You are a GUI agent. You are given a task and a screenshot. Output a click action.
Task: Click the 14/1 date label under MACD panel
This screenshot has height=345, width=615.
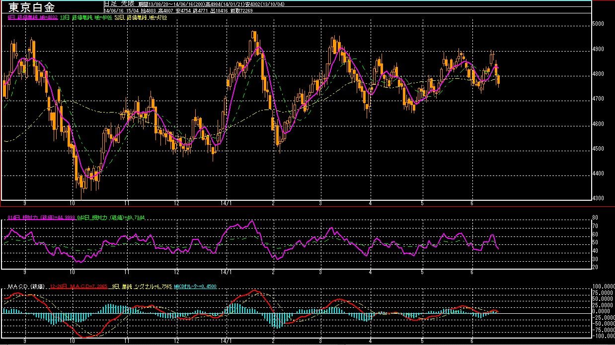(226, 342)
